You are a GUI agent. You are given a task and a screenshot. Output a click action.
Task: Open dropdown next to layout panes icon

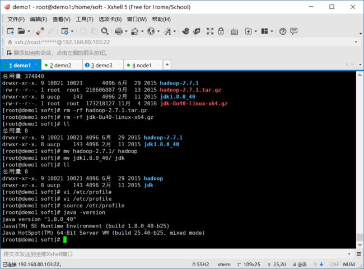coord(272,31)
